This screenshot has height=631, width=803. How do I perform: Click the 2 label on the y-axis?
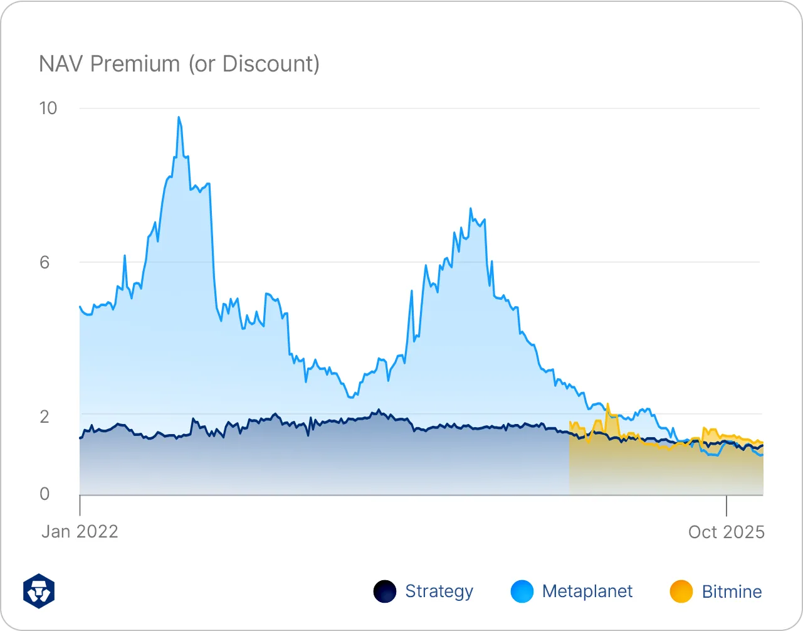click(45, 416)
